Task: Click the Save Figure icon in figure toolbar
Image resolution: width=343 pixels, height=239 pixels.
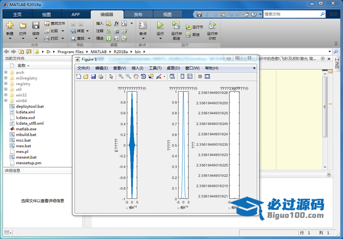Action: 94,76
